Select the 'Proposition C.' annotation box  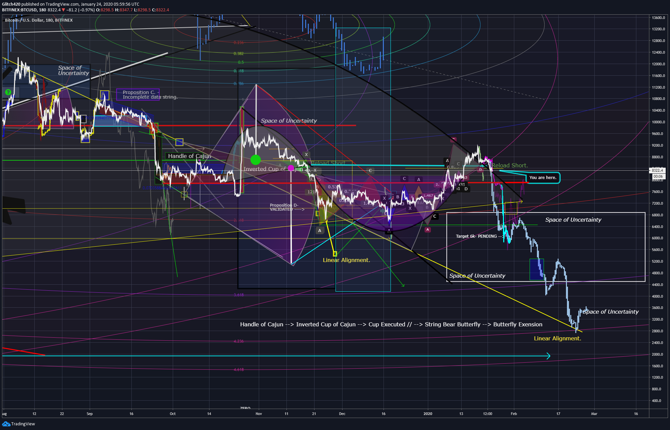138,95
